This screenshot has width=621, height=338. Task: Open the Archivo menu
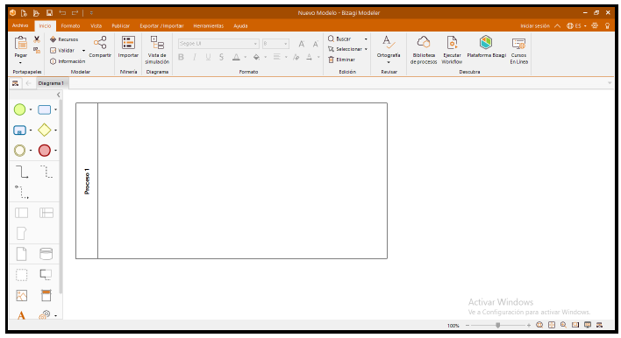(x=20, y=25)
